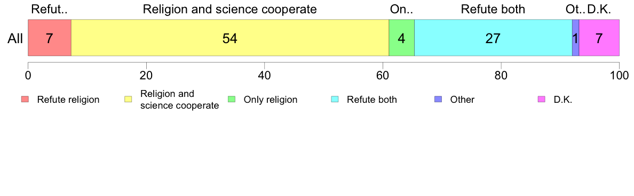Click the cyan Refute both legend swatch
The height and width of the screenshot is (196, 634).
[336, 100]
